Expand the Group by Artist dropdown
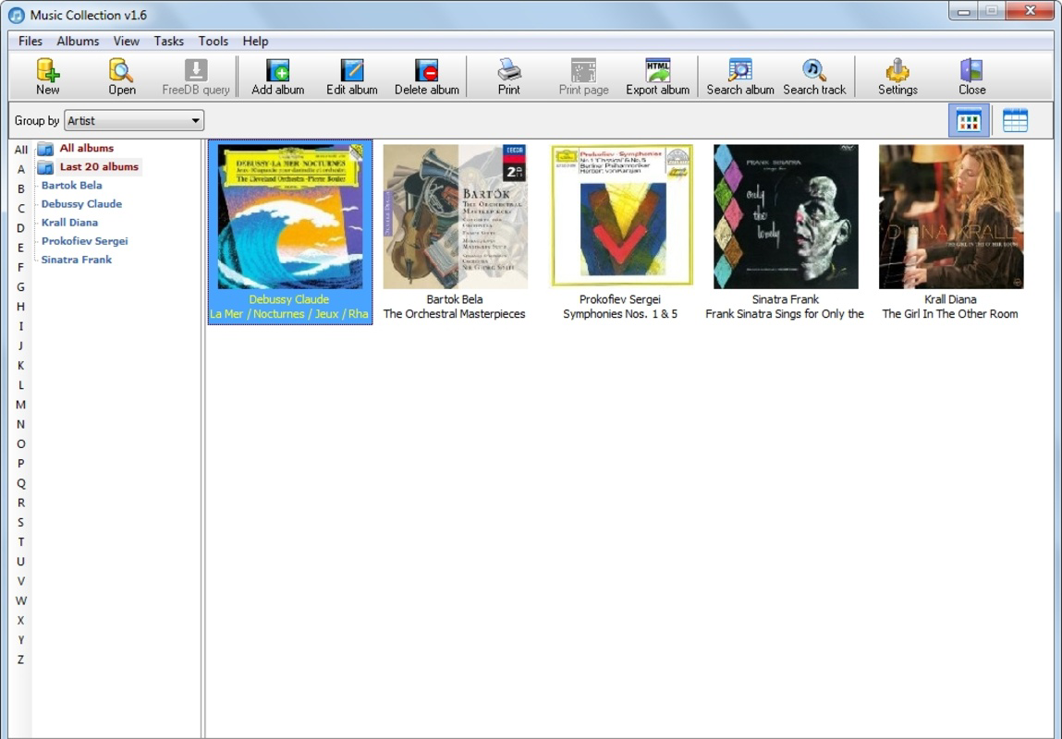1062x739 pixels. click(x=134, y=120)
